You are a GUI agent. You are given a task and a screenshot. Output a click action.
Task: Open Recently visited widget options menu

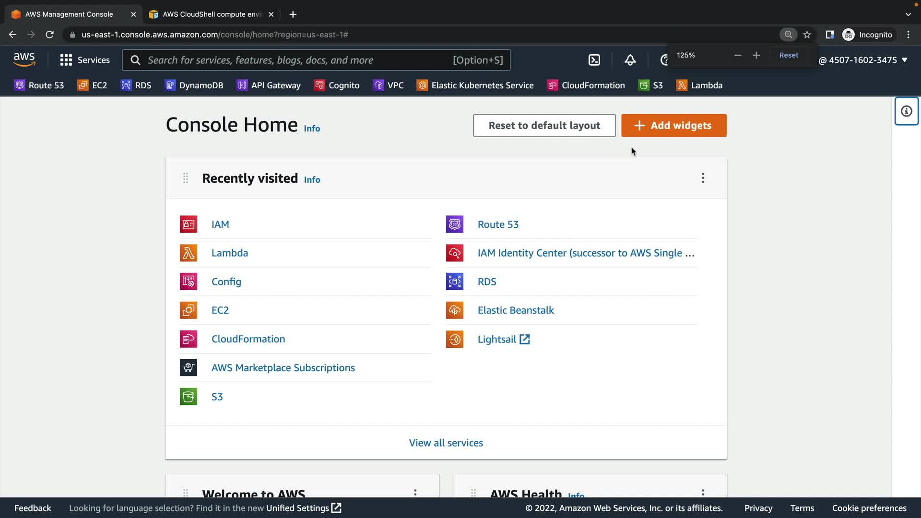[x=703, y=178]
